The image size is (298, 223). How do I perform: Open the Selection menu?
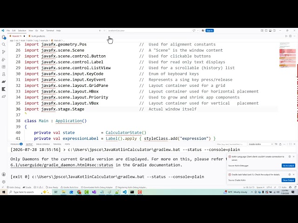click(22, 31)
